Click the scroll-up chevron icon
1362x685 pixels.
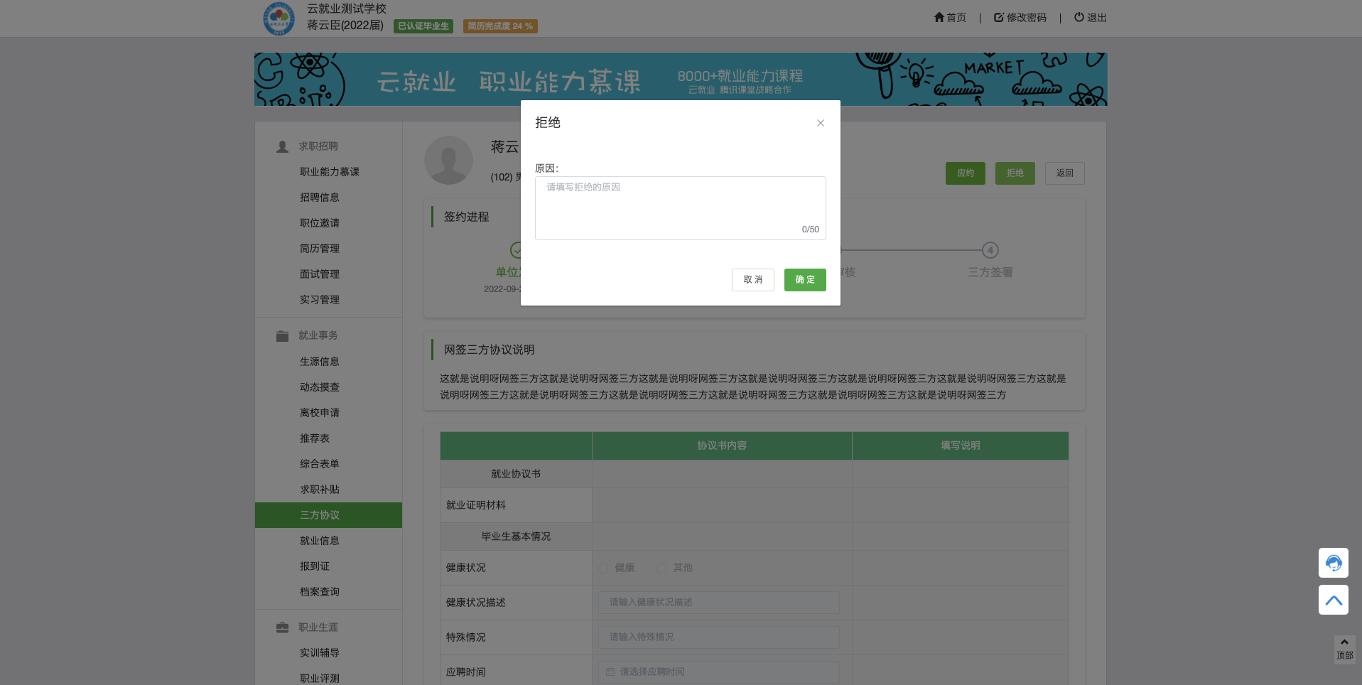point(1333,600)
